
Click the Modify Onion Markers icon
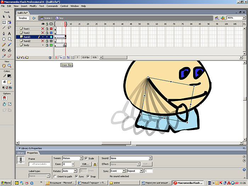click(x=72, y=57)
